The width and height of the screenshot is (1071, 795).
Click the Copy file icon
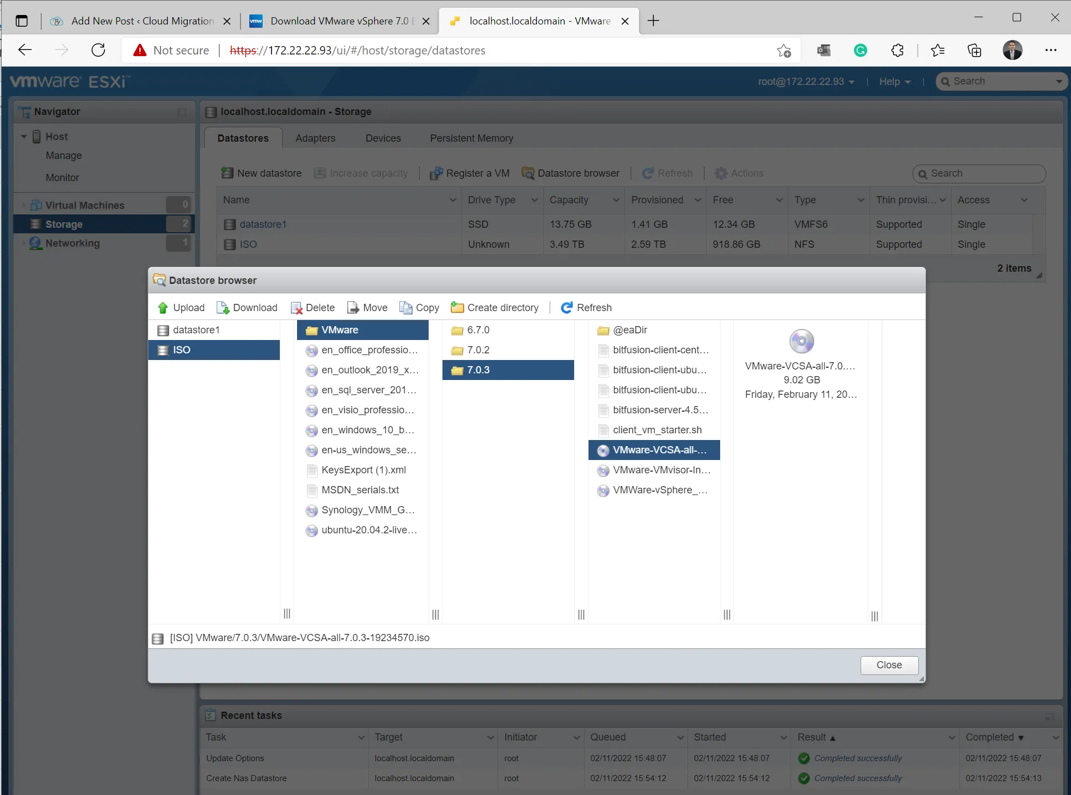(406, 308)
